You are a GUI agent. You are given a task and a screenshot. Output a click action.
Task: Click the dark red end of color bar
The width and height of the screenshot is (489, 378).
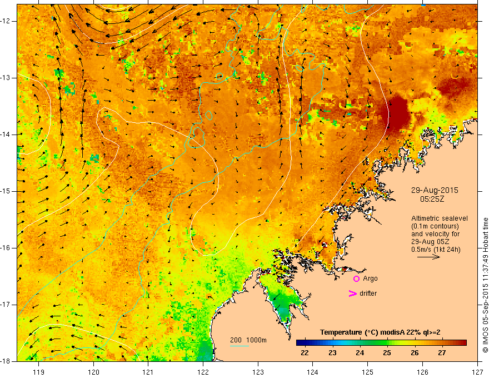[463, 342]
